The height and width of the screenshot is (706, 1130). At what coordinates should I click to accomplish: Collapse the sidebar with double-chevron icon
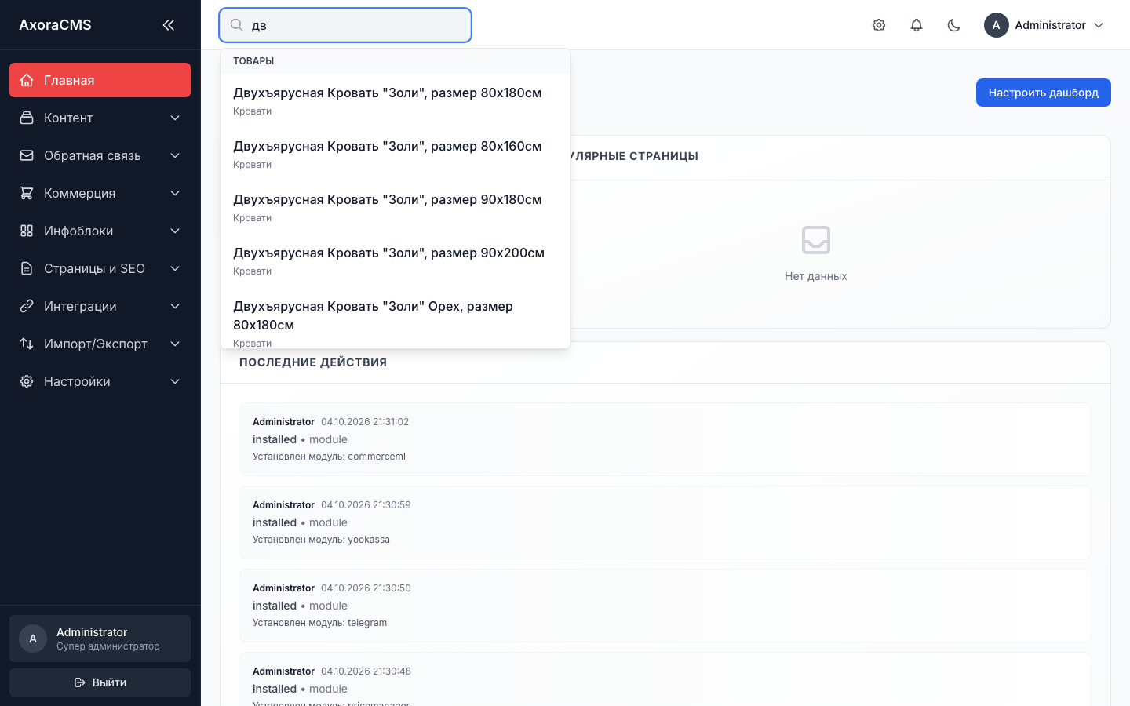[x=169, y=25]
